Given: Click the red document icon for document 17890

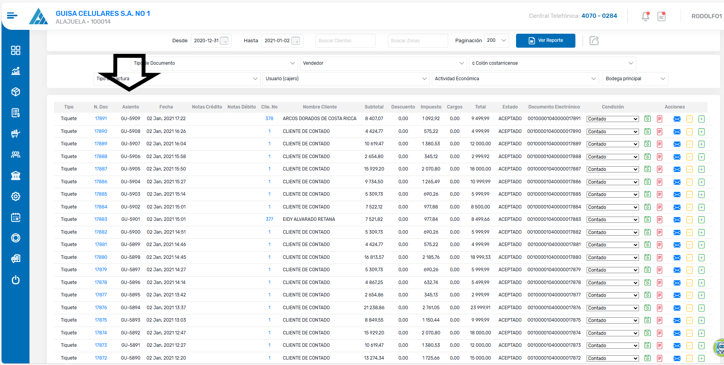Looking at the screenshot, I should click(x=660, y=132).
